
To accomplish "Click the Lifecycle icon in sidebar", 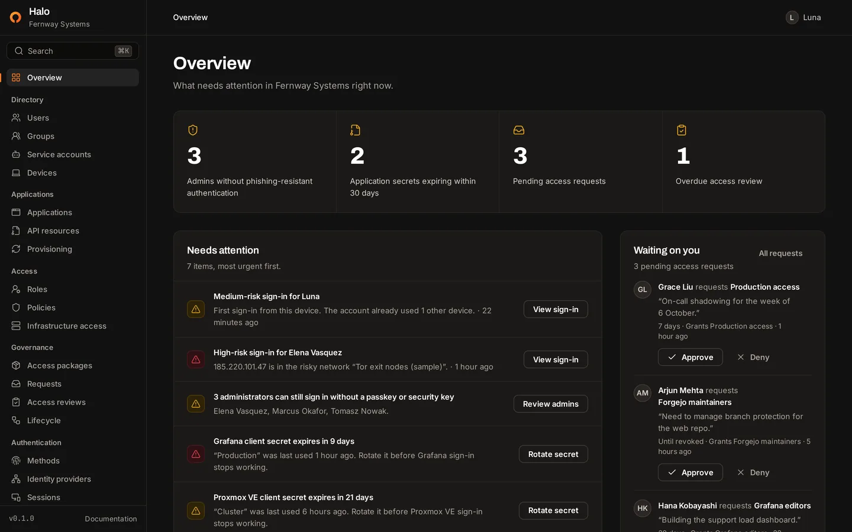I will click(16, 420).
